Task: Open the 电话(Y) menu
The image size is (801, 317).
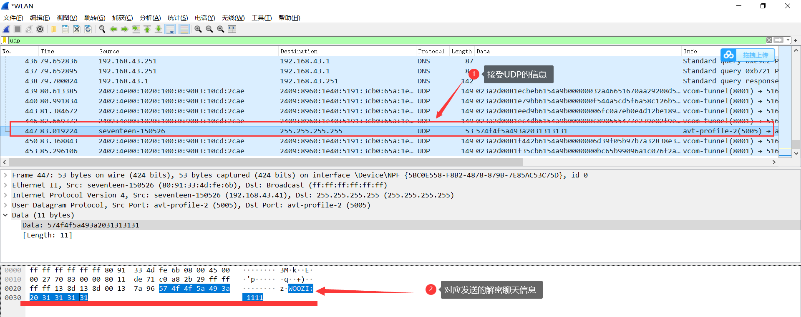Action: (x=205, y=18)
